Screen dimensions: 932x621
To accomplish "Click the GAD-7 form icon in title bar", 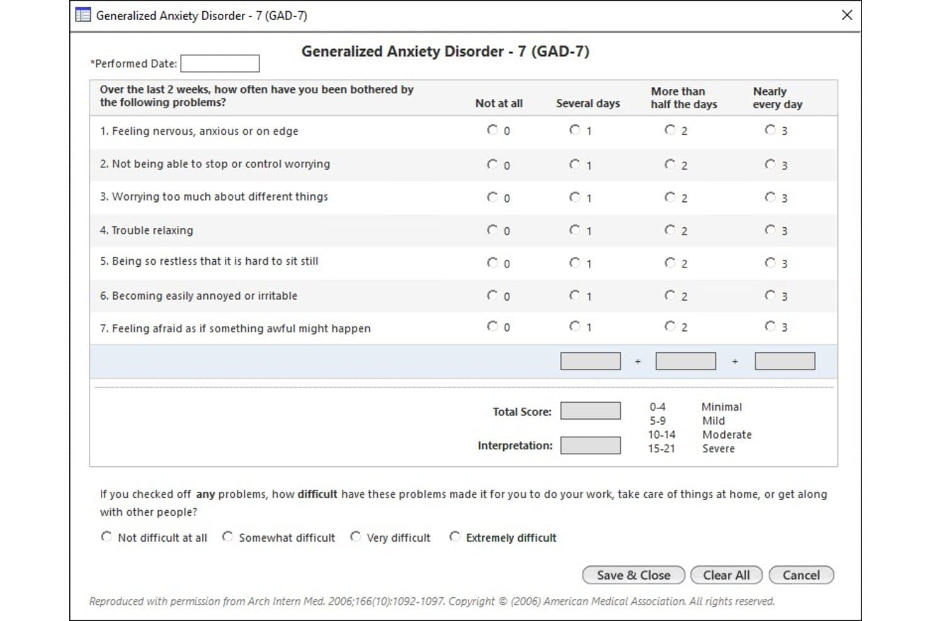I will (x=82, y=15).
